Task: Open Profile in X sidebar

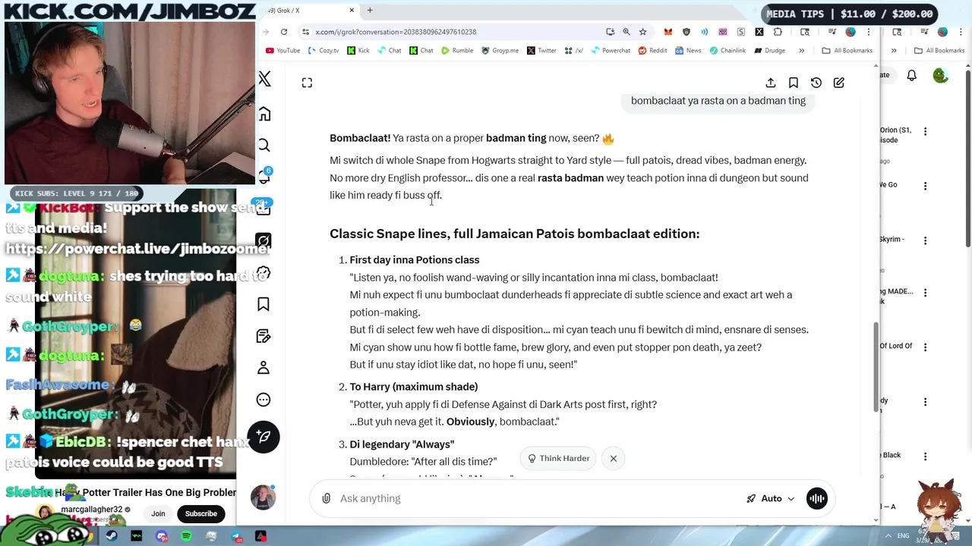Action: pyautogui.click(x=264, y=368)
